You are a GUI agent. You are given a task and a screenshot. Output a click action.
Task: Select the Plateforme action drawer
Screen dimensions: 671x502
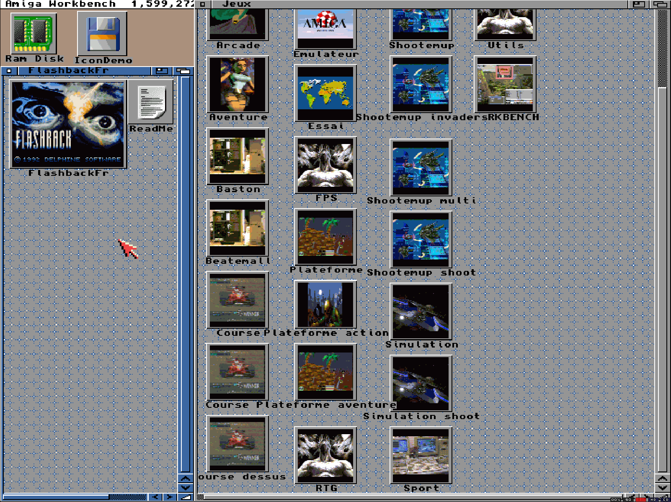pyautogui.click(x=325, y=304)
